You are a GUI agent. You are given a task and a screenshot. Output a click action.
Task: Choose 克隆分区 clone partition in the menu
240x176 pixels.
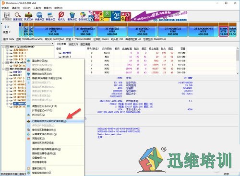click(55, 139)
